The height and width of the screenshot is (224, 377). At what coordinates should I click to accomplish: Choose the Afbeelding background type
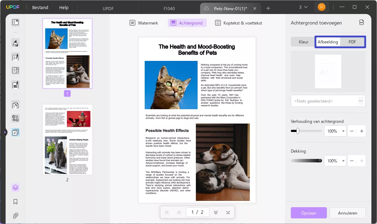click(x=328, y=42)
